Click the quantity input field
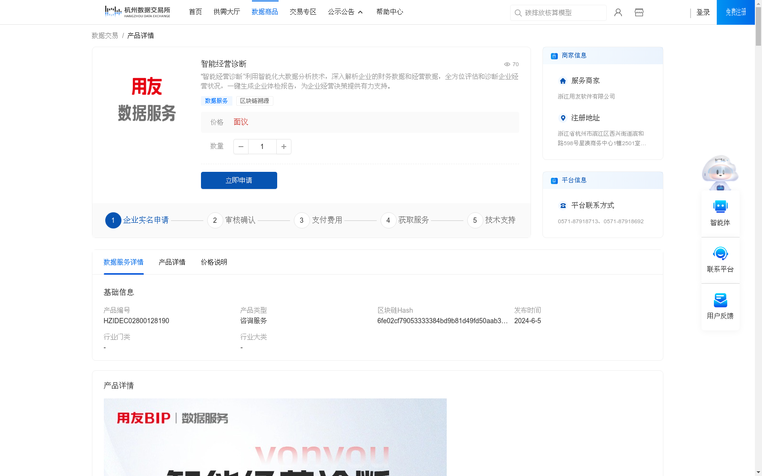 point(262,147)
